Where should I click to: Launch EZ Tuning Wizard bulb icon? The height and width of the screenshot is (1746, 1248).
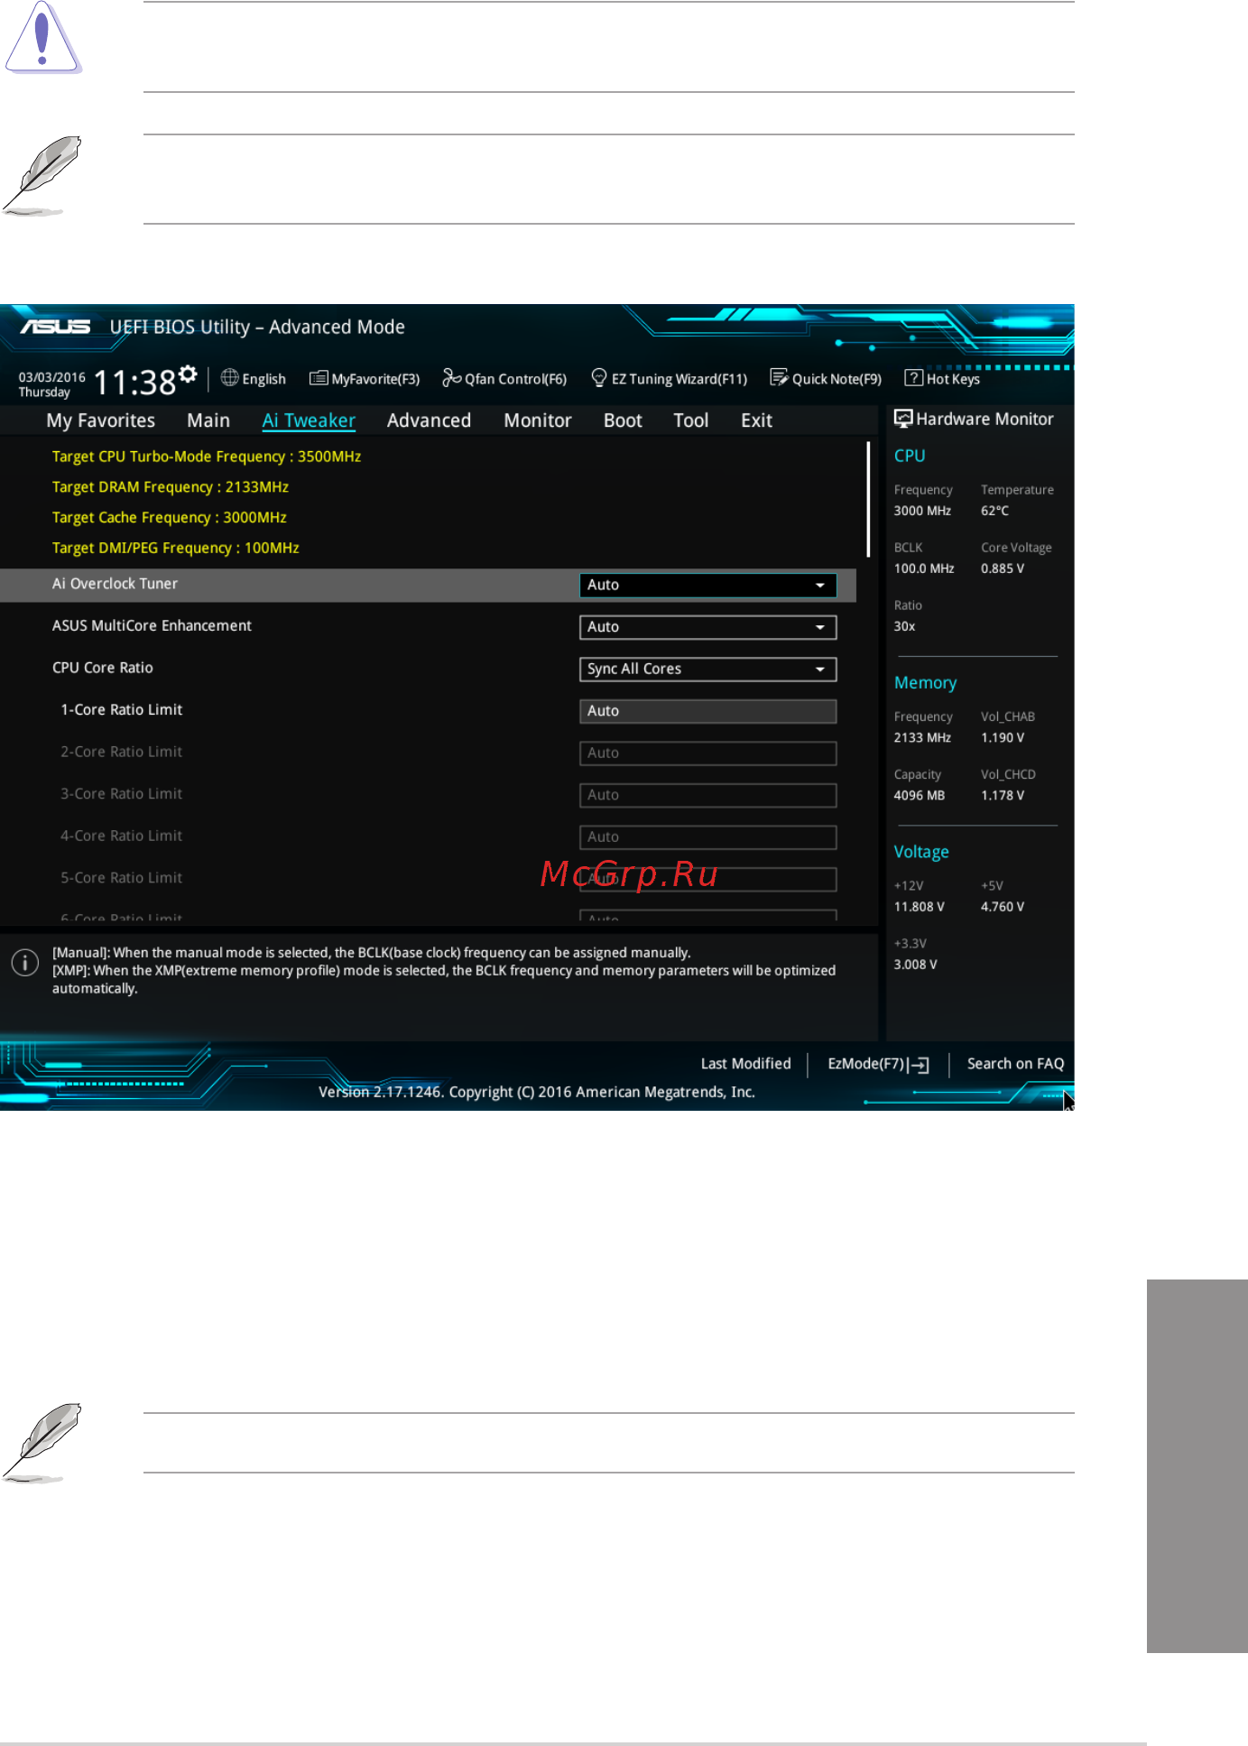tap(598, 378)
